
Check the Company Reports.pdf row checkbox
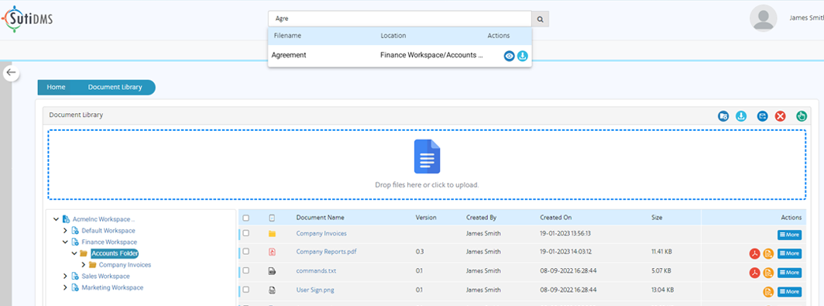click(246, 251)
